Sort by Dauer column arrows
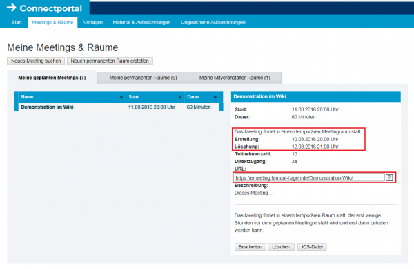414x269 pixels. [215, 97]
